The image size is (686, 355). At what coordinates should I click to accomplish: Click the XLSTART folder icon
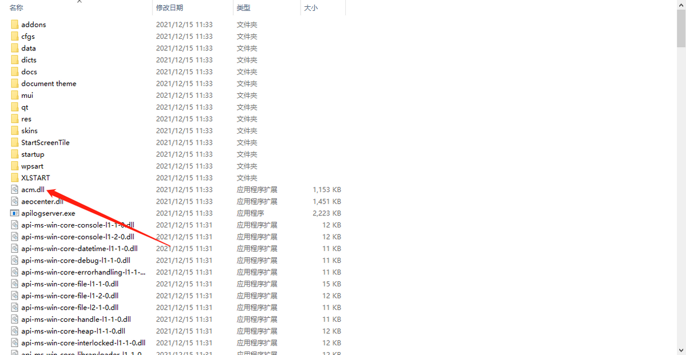15,178
